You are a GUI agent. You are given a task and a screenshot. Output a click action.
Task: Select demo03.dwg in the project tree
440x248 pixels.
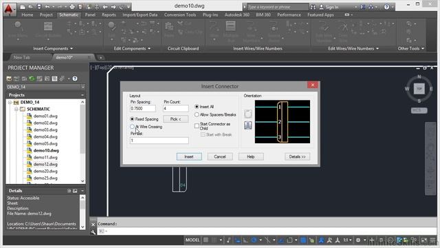click(45, 130)
